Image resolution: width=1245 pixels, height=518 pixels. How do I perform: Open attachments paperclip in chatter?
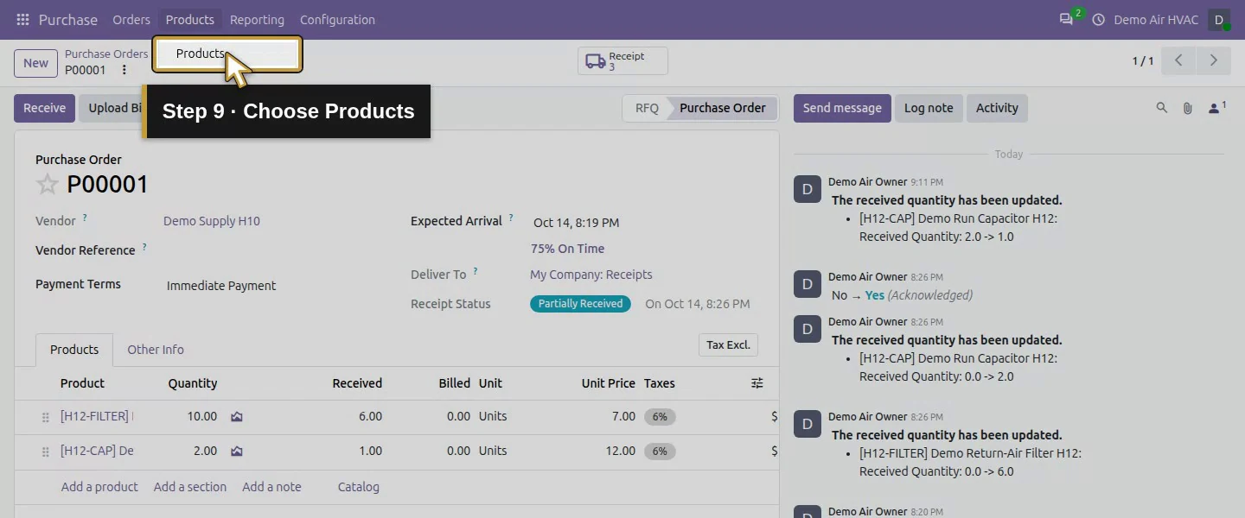pos(1188,108)
